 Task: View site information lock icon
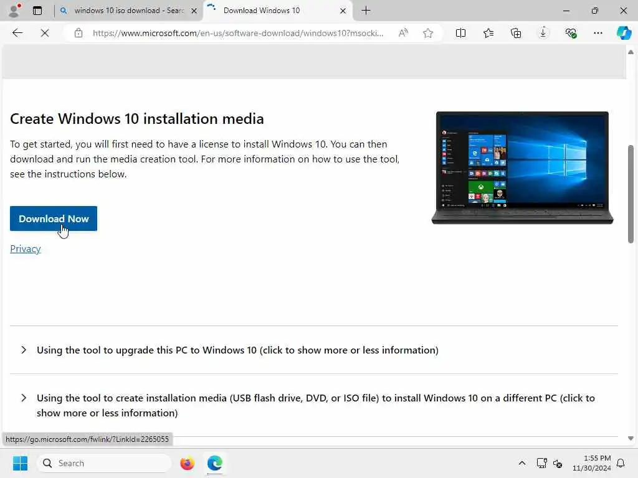click(x=79, y=33)
